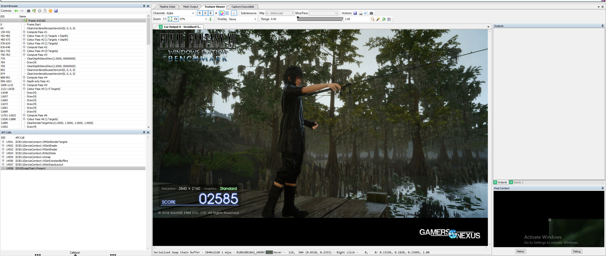Click the colour picker circle background button
The image size is (606, 256).
[222, 13]
